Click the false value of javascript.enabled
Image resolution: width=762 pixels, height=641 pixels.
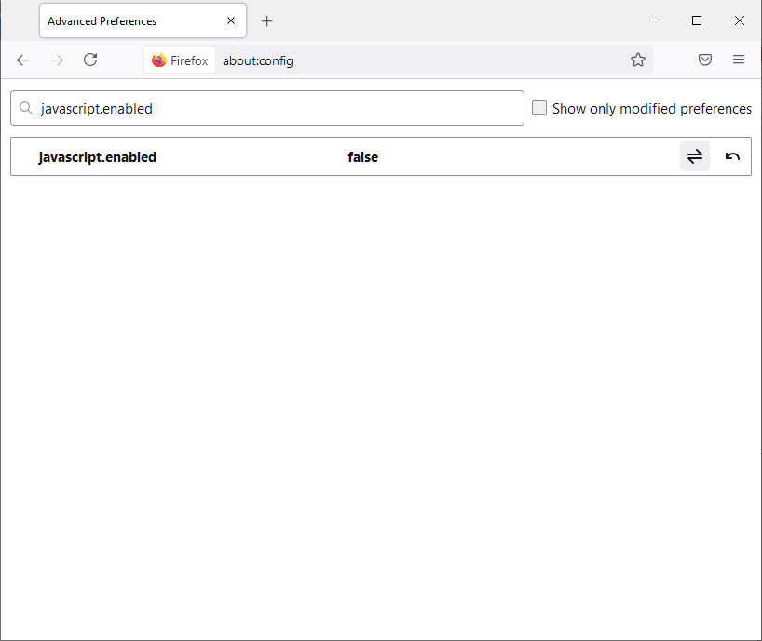[x=362, y=157]
